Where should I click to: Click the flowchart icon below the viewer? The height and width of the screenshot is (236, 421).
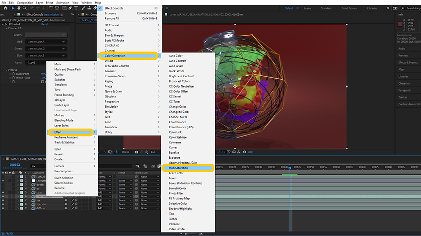click(239, 152)
